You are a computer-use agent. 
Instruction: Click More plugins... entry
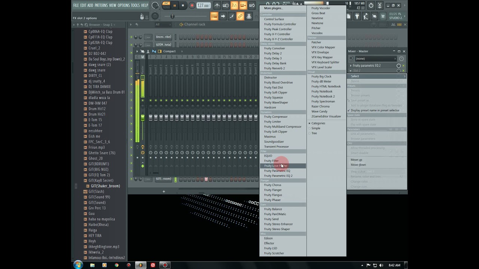coord(273,8)
